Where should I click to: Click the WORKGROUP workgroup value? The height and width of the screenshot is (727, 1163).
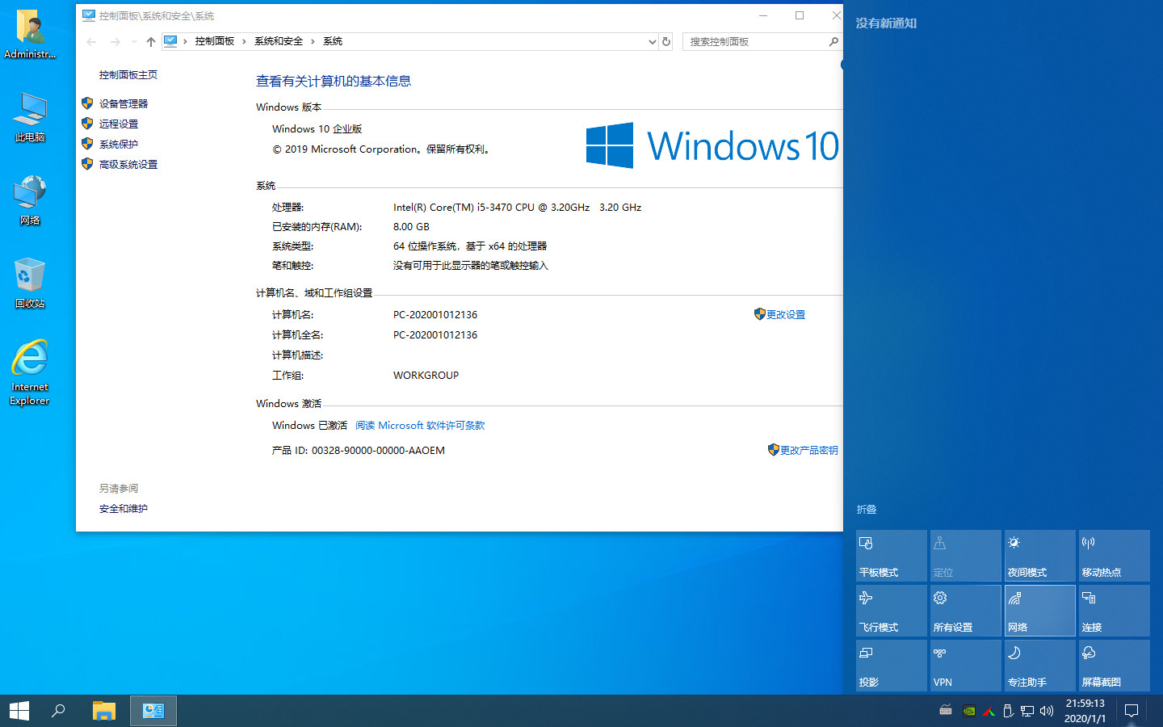(x=426, y=375)
